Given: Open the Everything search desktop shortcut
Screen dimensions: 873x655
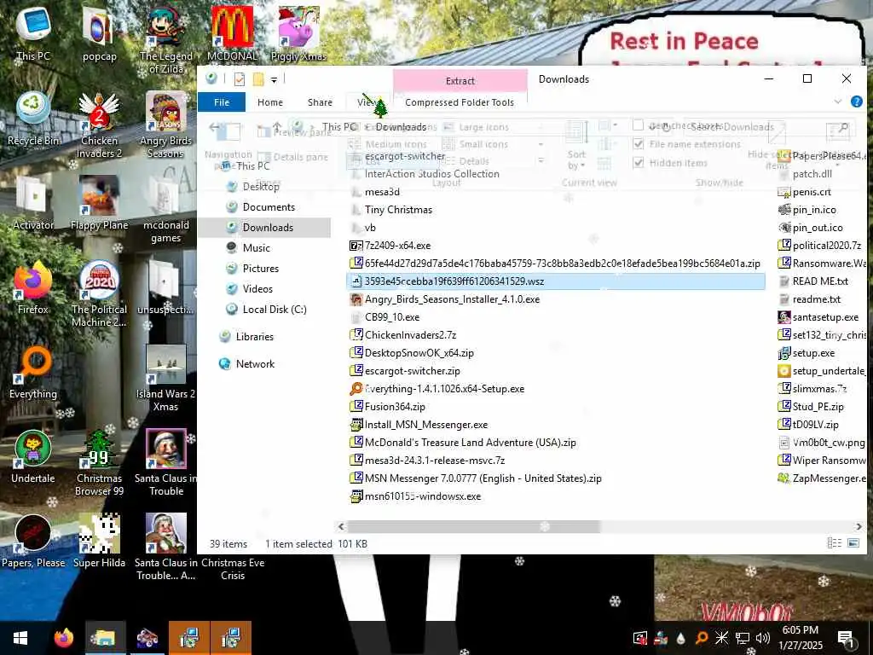Looking at the screenshot, I should (x=33, y=372).
